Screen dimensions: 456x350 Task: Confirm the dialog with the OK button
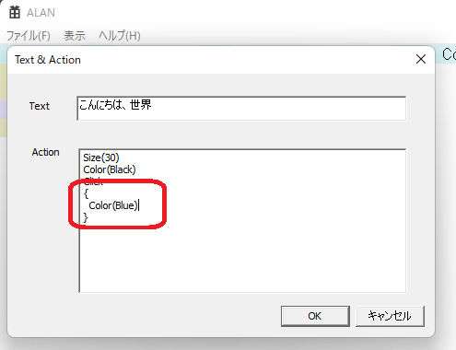pyautogui.click(x=315, y=316)
